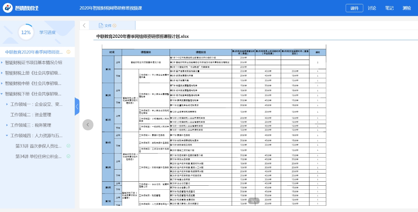Screen dimensions: 418x212
Task: Expand 智能财税证书项目基本情况介绍 section
Action: pyautogui.click(x=2, y=63)
